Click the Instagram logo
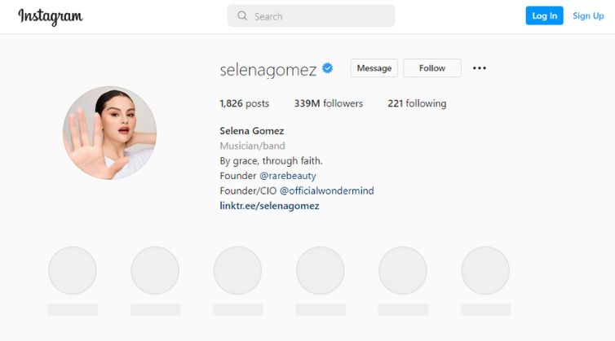 51,16
